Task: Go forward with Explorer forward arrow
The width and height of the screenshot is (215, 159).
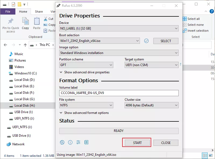Action: (x=13, y=45)
